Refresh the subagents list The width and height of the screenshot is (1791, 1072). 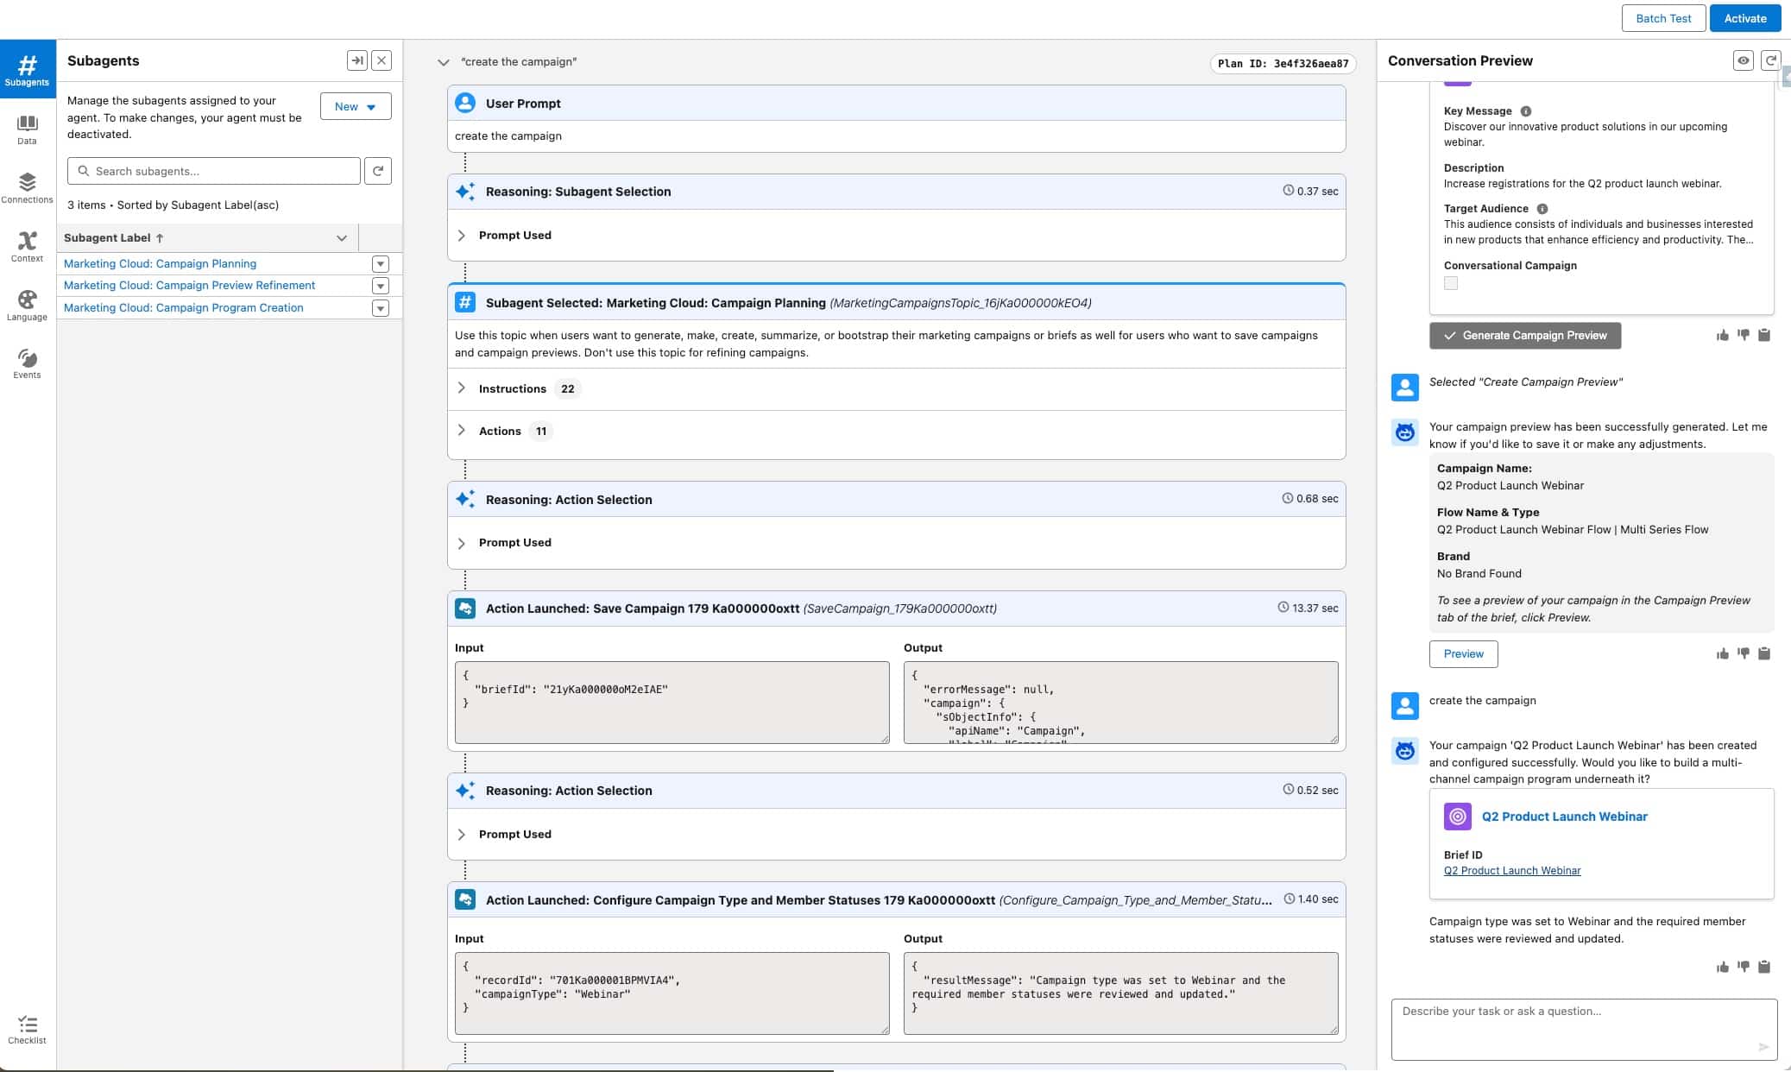[378, 171]
